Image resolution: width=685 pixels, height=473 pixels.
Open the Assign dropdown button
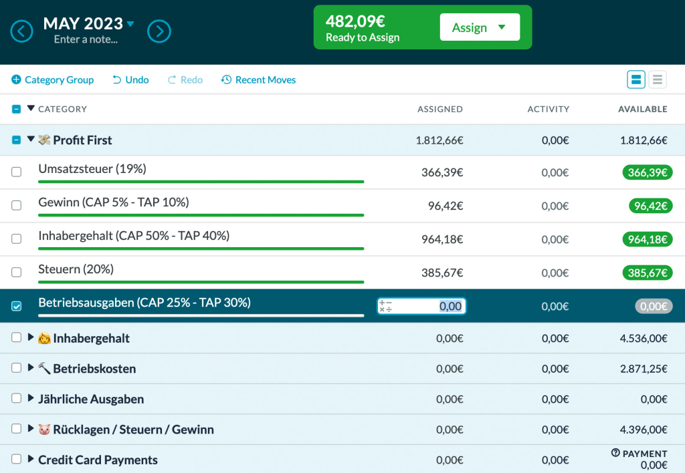point(479,28)
